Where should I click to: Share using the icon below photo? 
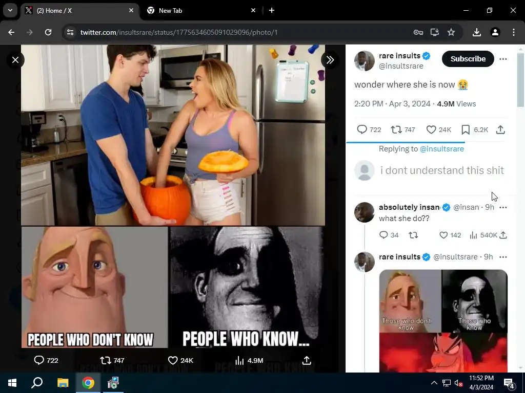[307, 360]
